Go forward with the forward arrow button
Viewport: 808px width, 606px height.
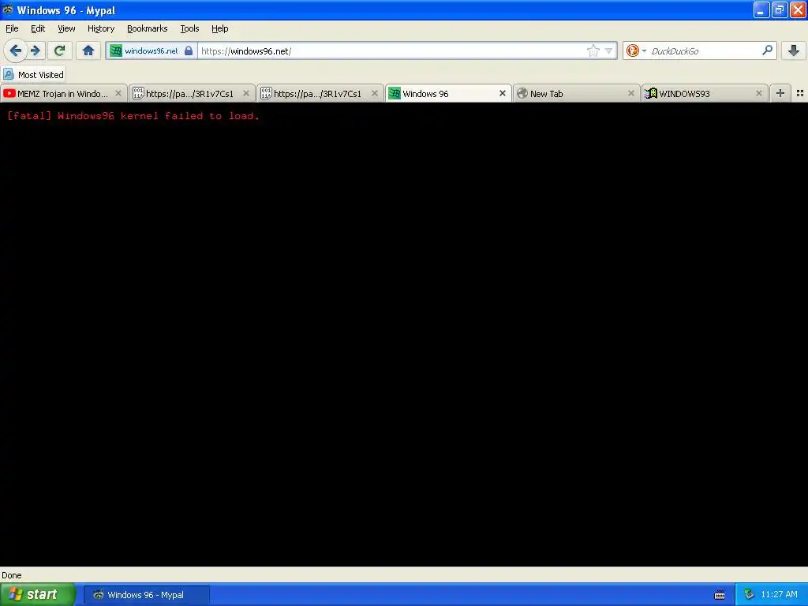coord(36,50)
